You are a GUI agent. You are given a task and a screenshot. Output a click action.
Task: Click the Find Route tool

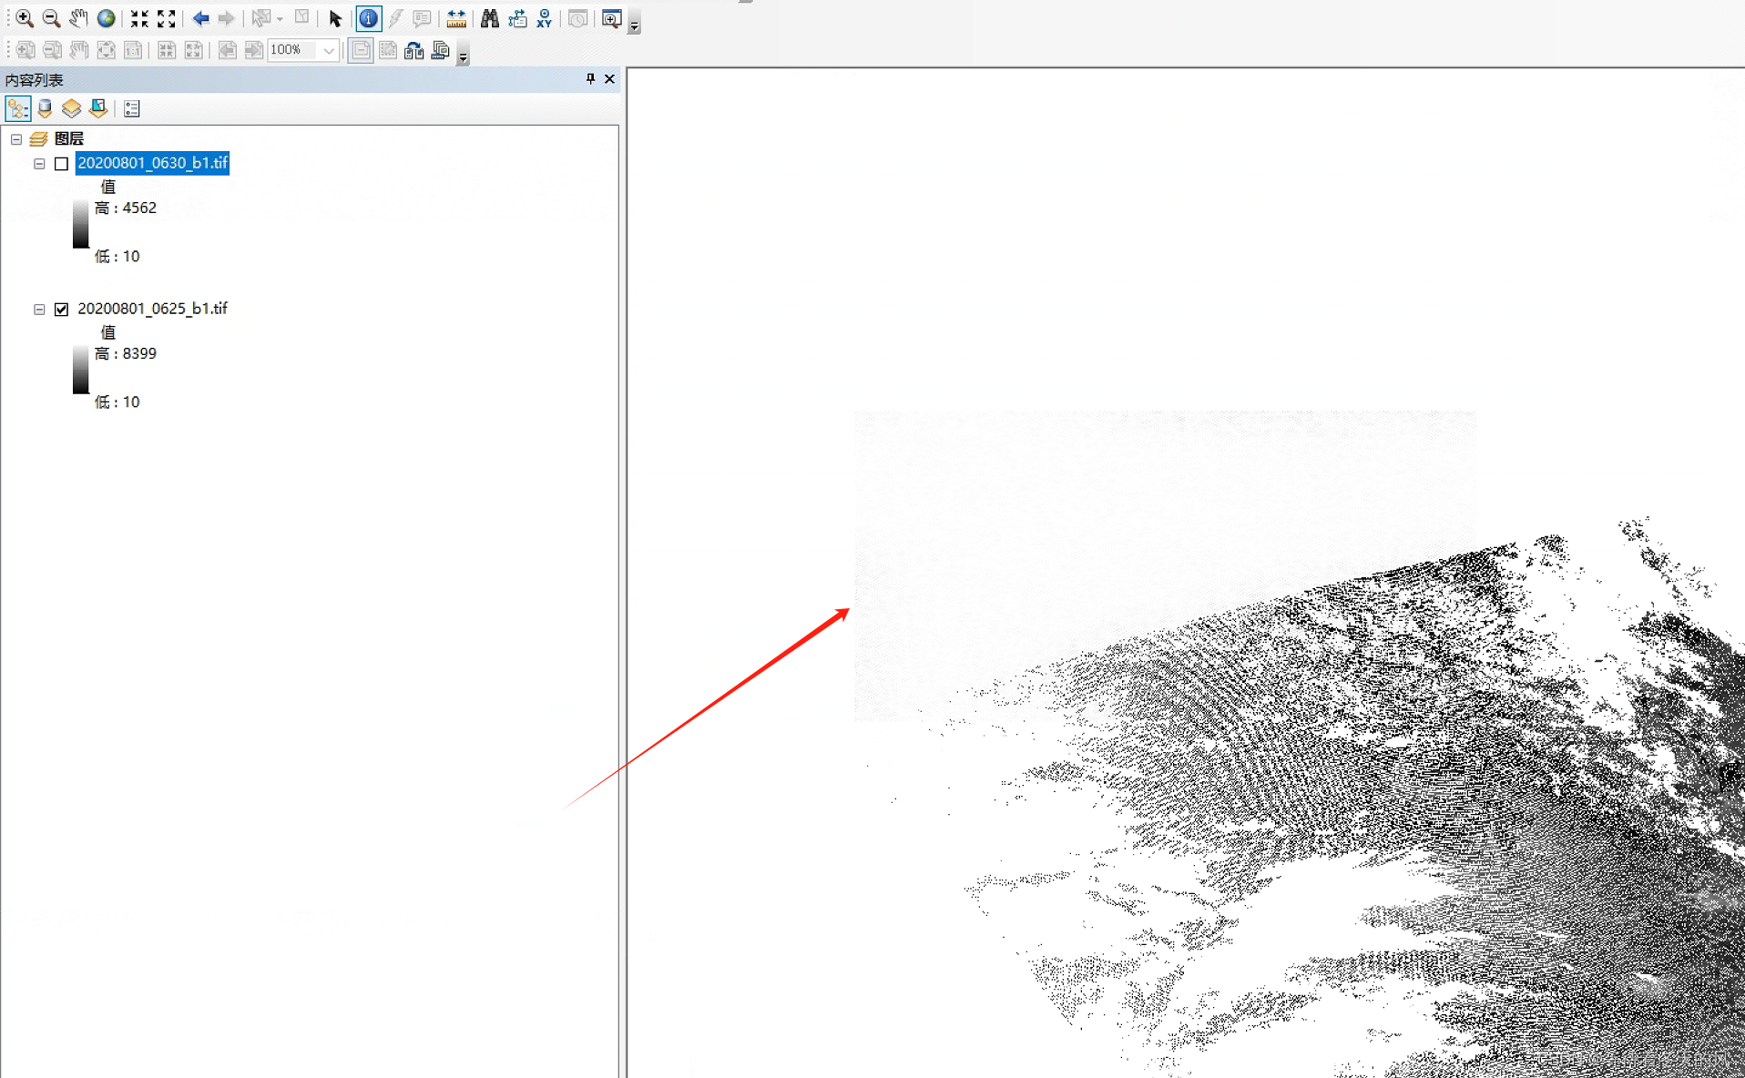tap(517, 18)
